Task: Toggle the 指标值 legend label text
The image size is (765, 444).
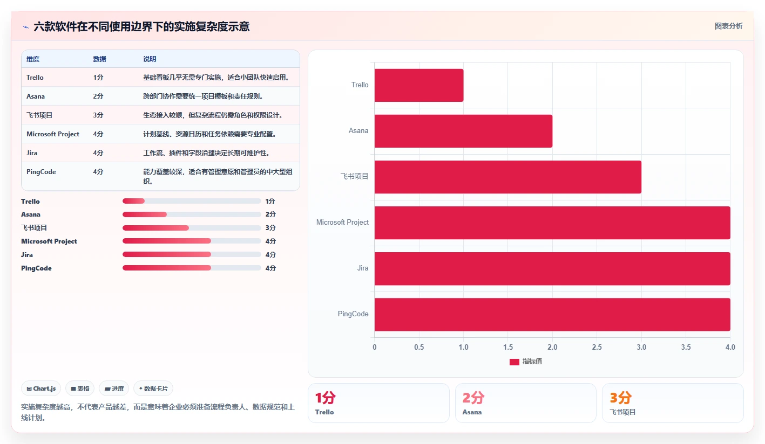Action: 532,362
